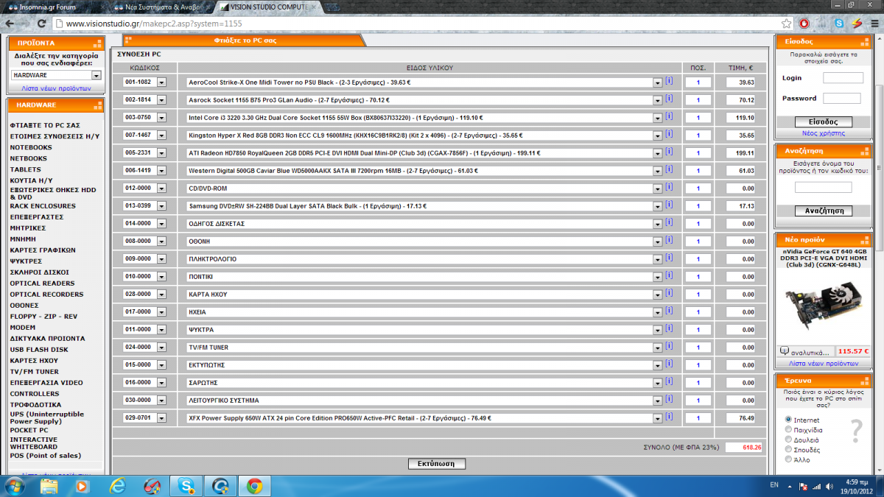Select Internet survey option
The height and width of the screenshot is (497, 884).
[789, 420]
